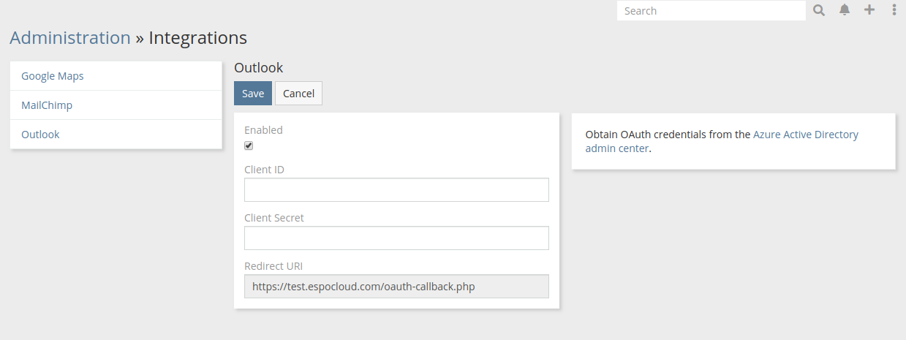Screen dimensions: 906x340
Task: Select Google Maps integration
Action: tap(53, 76)
